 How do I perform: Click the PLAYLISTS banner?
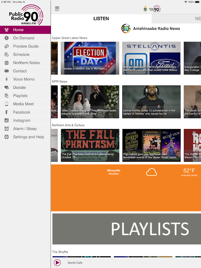coord(127,229)
